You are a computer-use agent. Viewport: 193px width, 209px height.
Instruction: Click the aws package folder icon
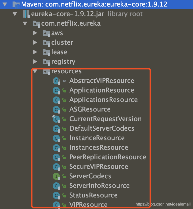(46, 33)
